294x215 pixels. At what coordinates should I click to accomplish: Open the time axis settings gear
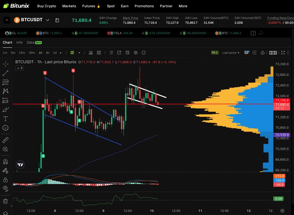[282, 211]
